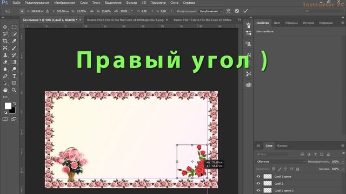Select the Move tool
This screenshot has height=194, width=346.
5,27
